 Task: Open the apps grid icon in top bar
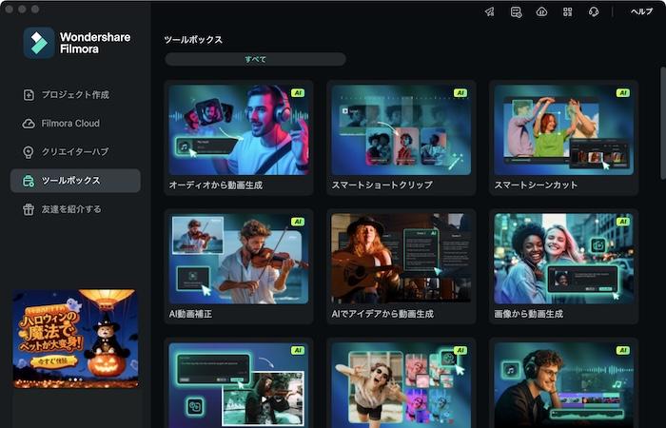[x=567, y=11]
